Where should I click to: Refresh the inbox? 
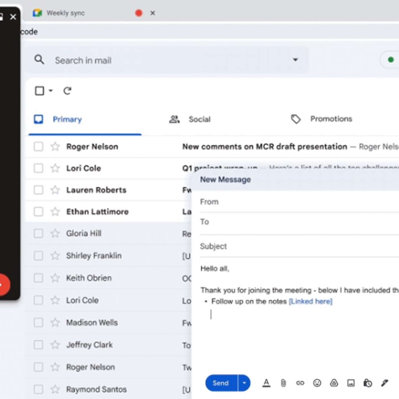[67, 91]
